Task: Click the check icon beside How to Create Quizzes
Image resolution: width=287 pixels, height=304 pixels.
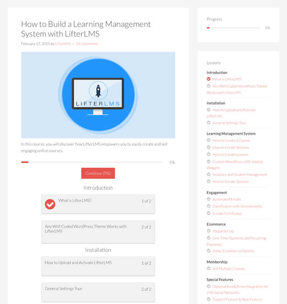Action: pyautogui.click(x=209, y=181)
